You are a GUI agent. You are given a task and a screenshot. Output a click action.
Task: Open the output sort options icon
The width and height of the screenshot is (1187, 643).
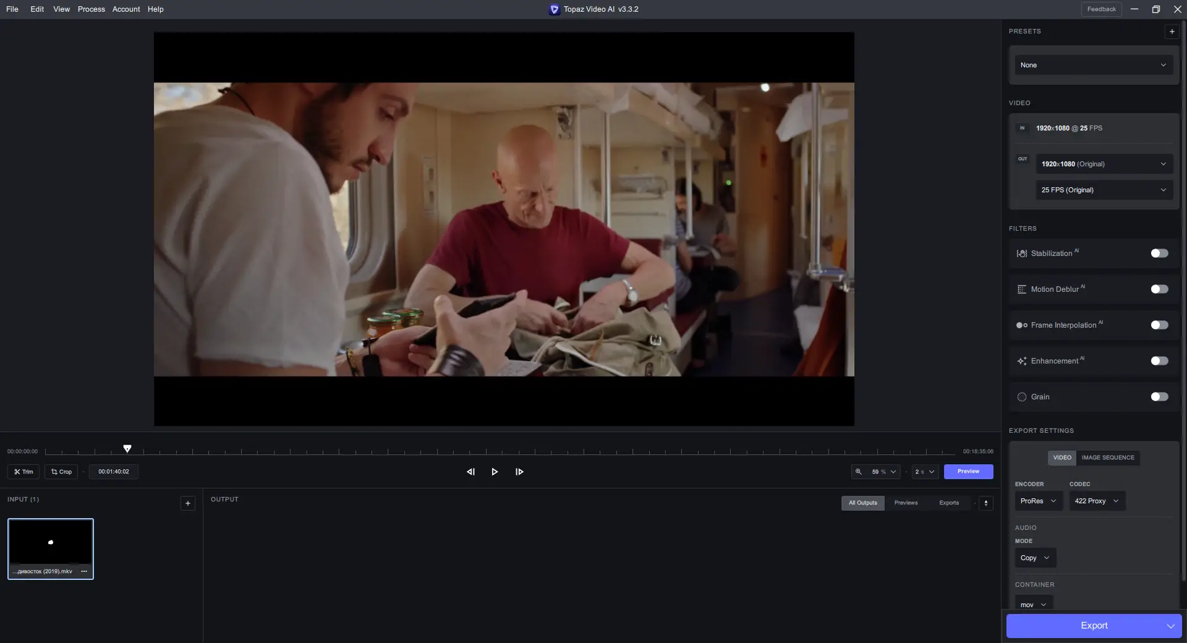pos(986,503)
